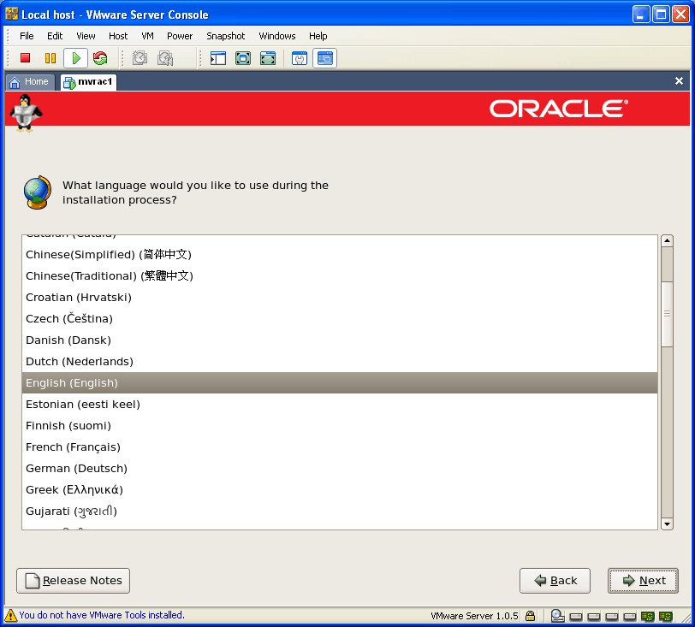Open the Release Notes
Screen dimensions: 695x627
point(74,581)
